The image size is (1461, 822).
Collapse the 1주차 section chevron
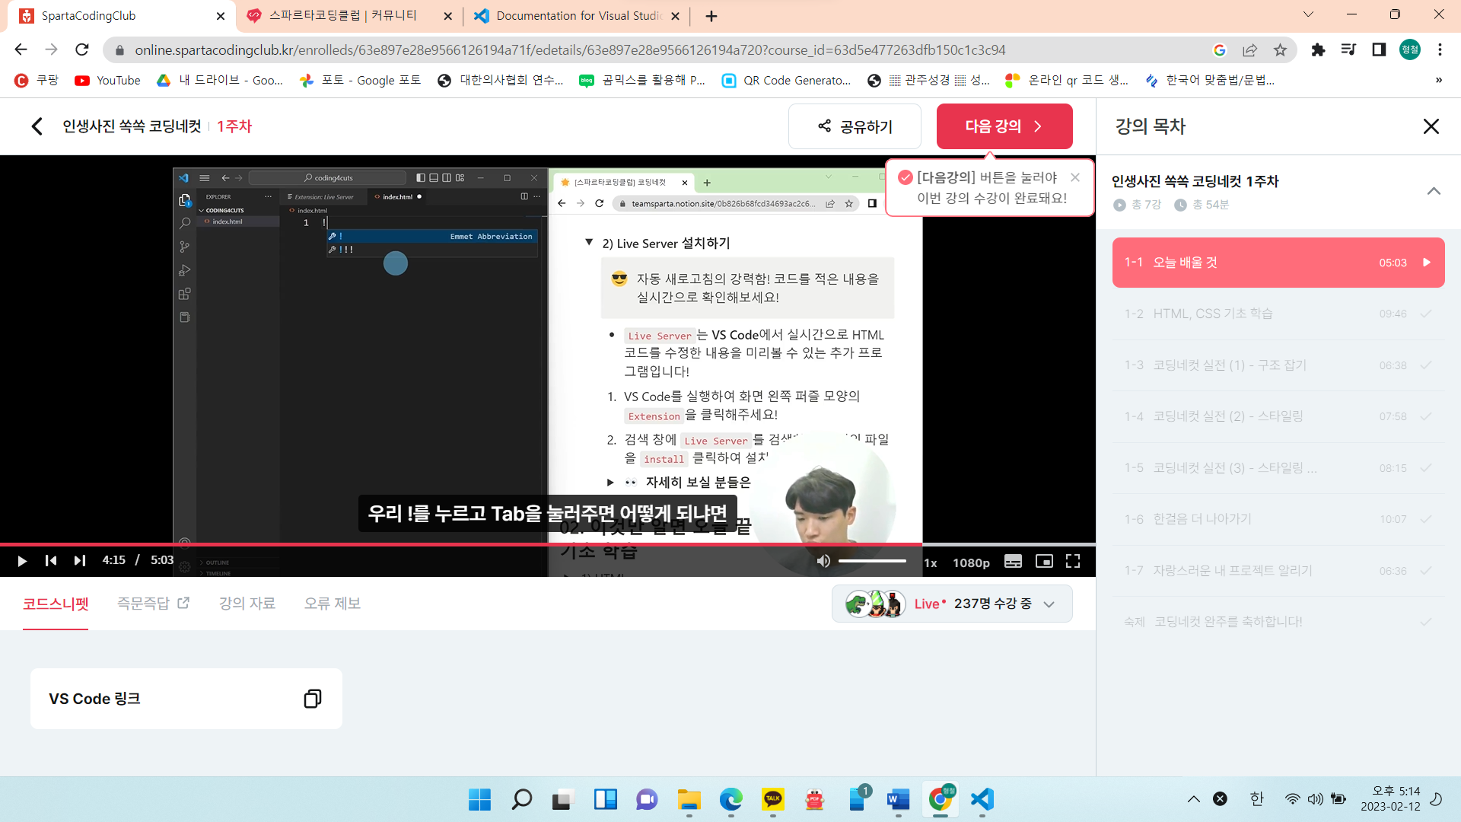(1434, 191)
